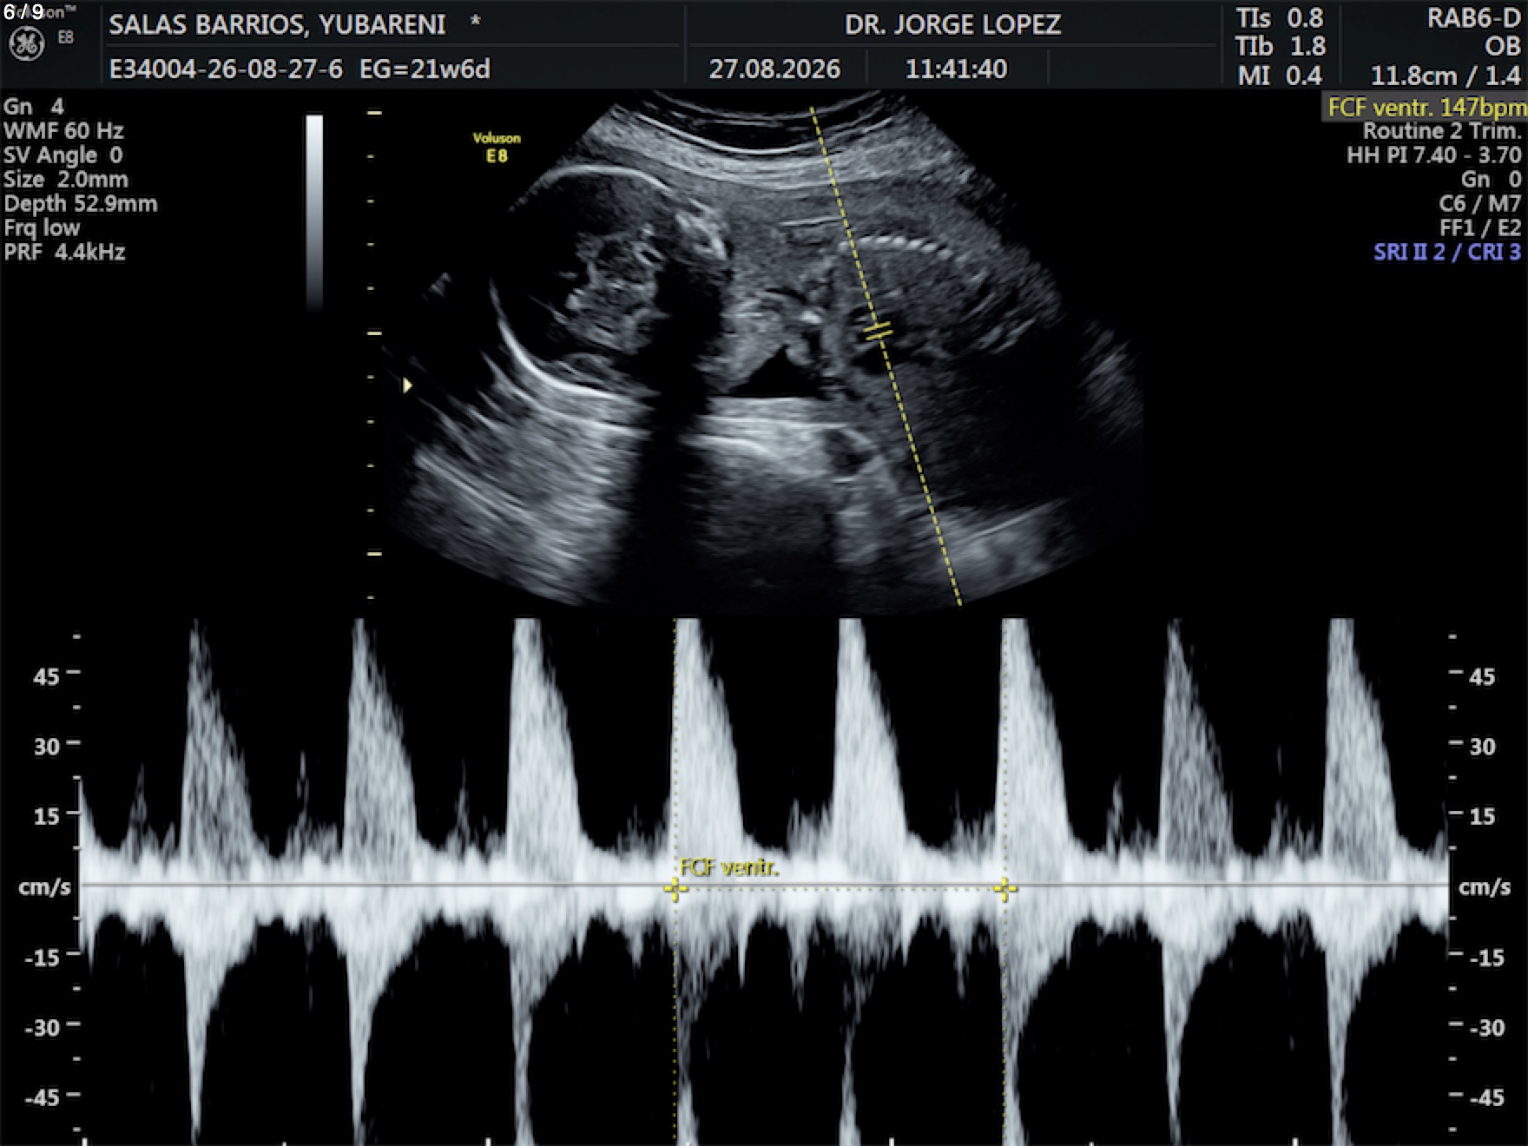This screenshot has height=1146, width=1528.
Task: Click the SRI II 2 / CRI 3 setting
Action: click(1447, 252)
